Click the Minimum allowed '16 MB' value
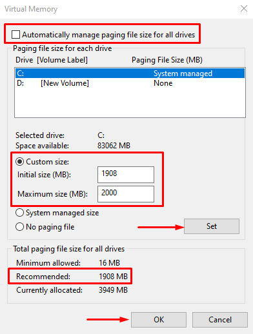This screenshot has width=253, height=334. point(109,263)
